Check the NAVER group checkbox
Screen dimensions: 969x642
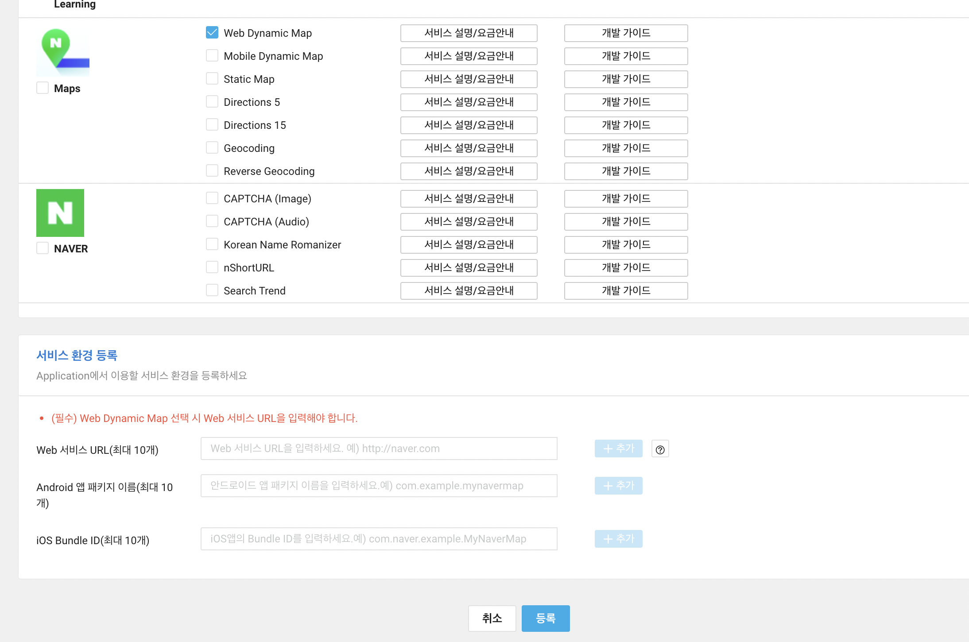(x=43, y=248)
